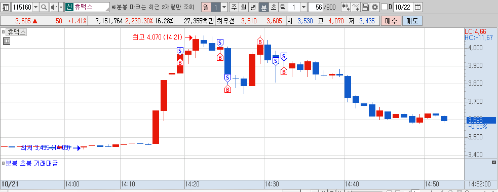Open chart settings gear icon
This screenshot has width=498, height=192.
click(x=375, y=7)
